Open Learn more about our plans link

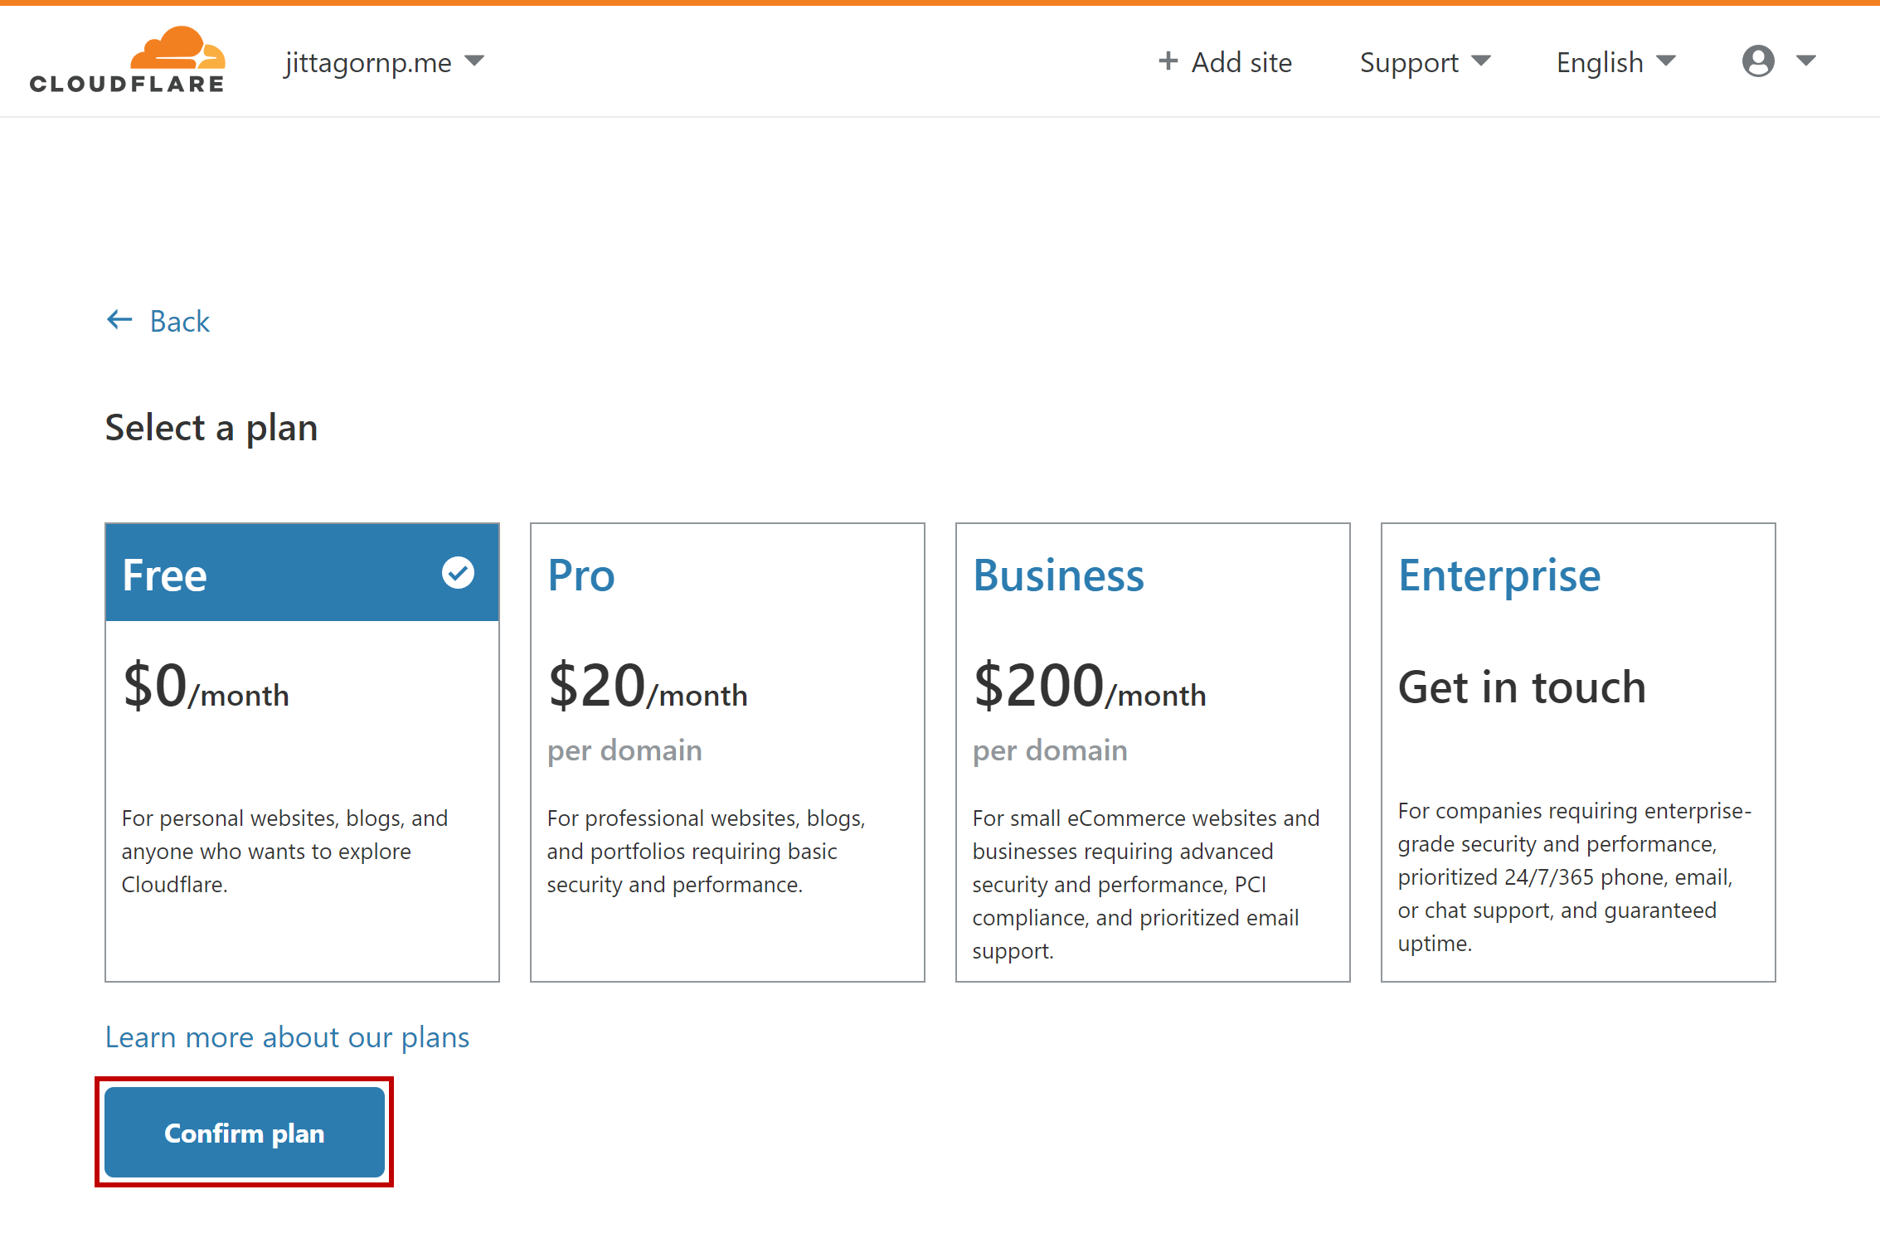(x=287, y=1037)
